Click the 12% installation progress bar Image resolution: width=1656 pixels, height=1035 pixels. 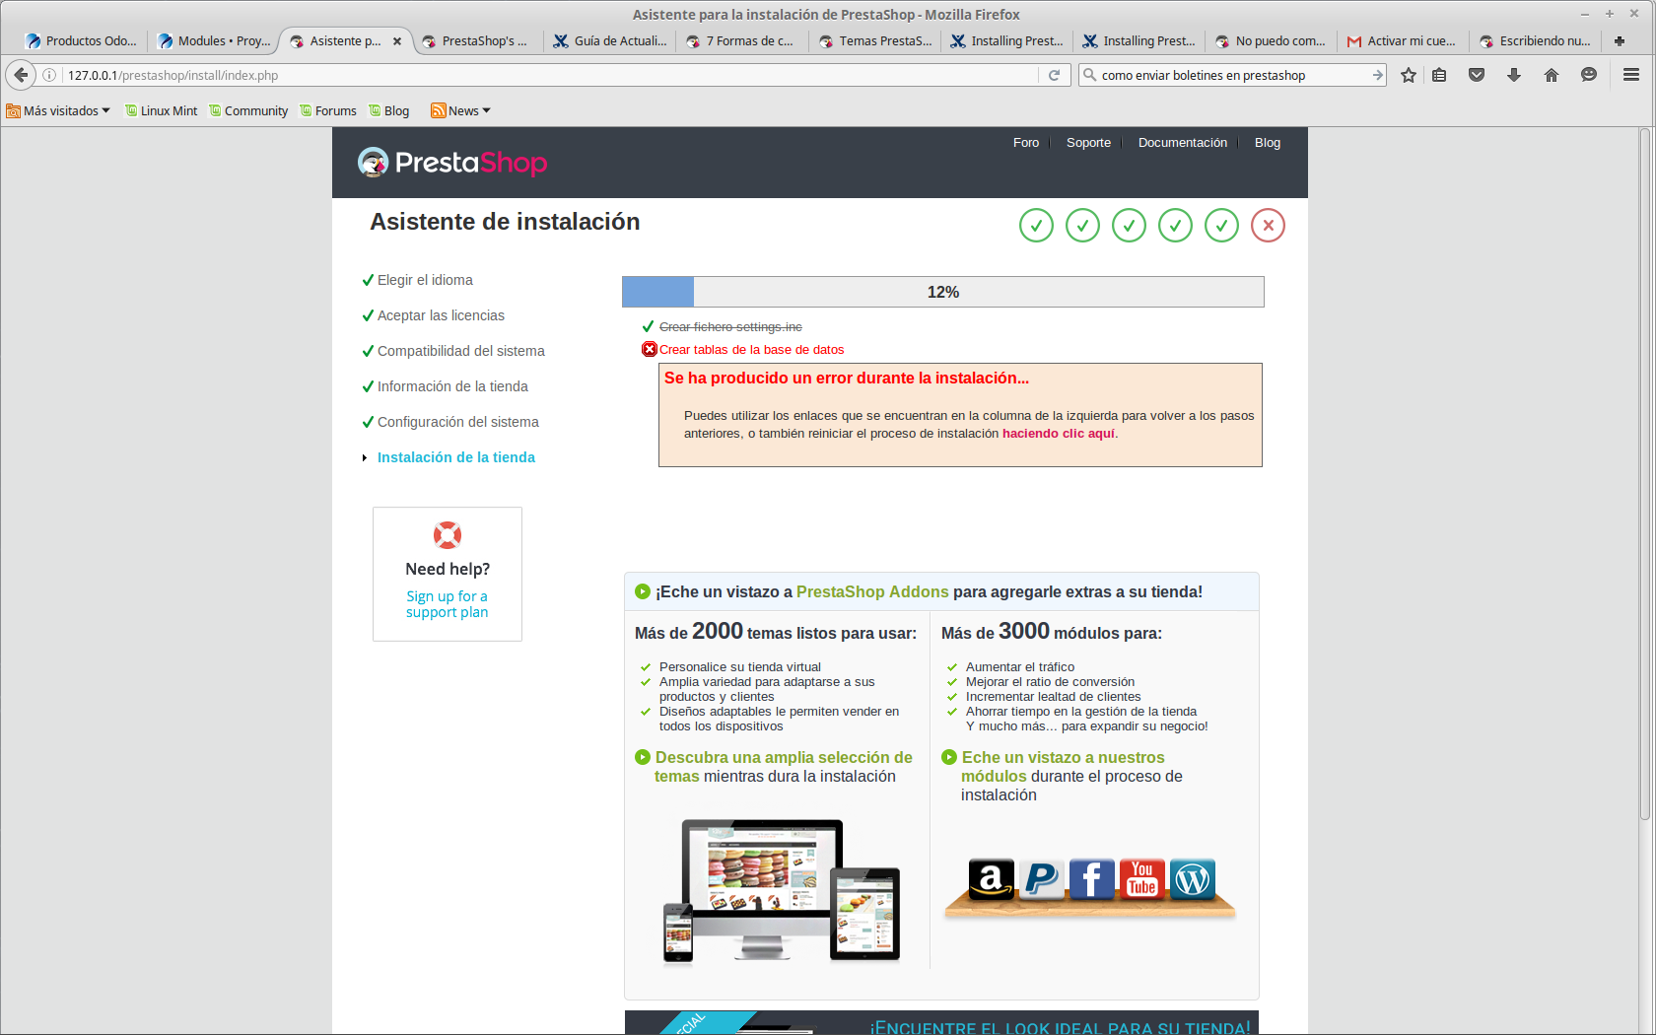[x=942, y=292]
